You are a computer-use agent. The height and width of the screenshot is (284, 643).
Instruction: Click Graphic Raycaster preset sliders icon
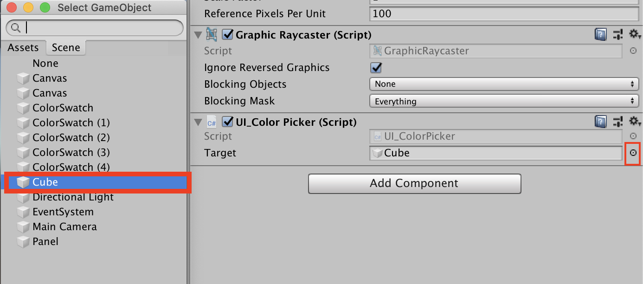(617, 34)
